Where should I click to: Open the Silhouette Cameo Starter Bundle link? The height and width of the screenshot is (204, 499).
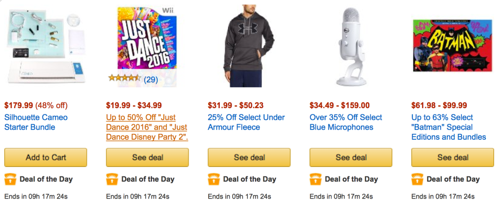pyautogui.click(x=36, y=122)
